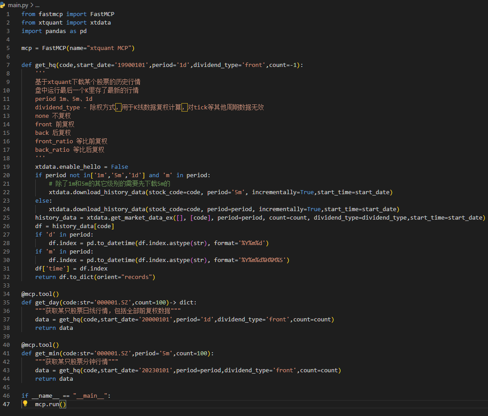Click 'df = history_data[code]' on line 26
This screenshot has width=488, height=416.
(x=75, y=226)
